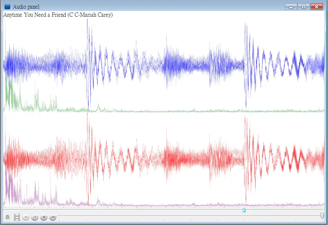Pause the track with the Pause button
328x225 pixels.
pyautogui.click(x=35, y=217)
